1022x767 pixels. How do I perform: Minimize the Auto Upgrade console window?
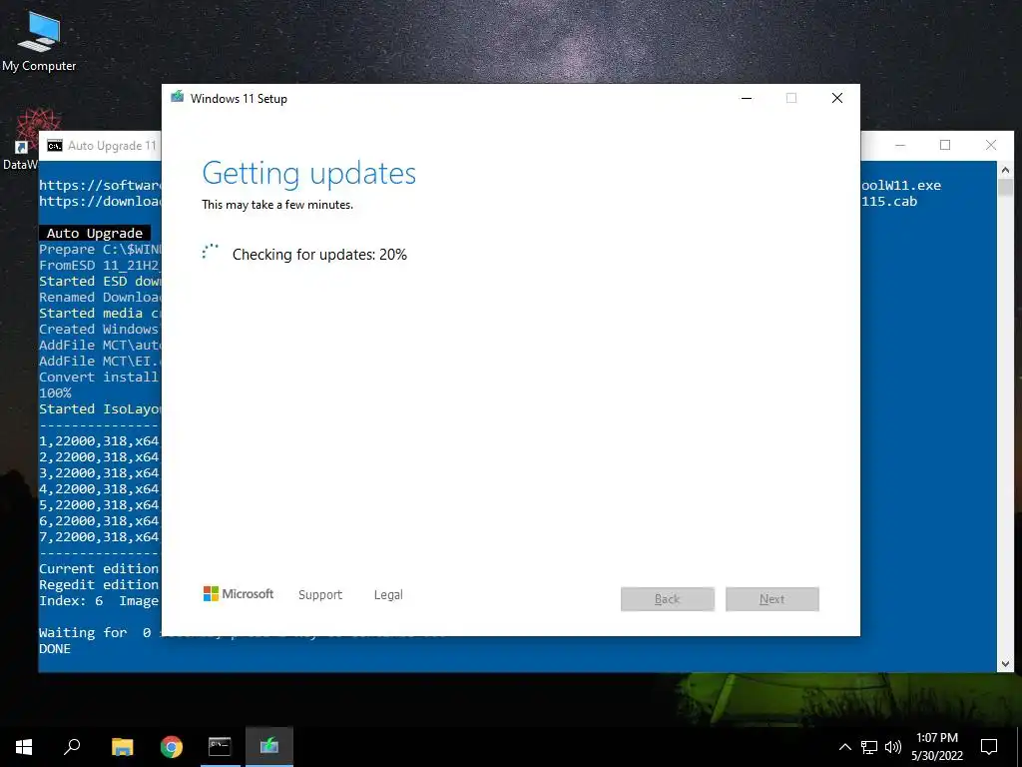click(x=900, y=145)
